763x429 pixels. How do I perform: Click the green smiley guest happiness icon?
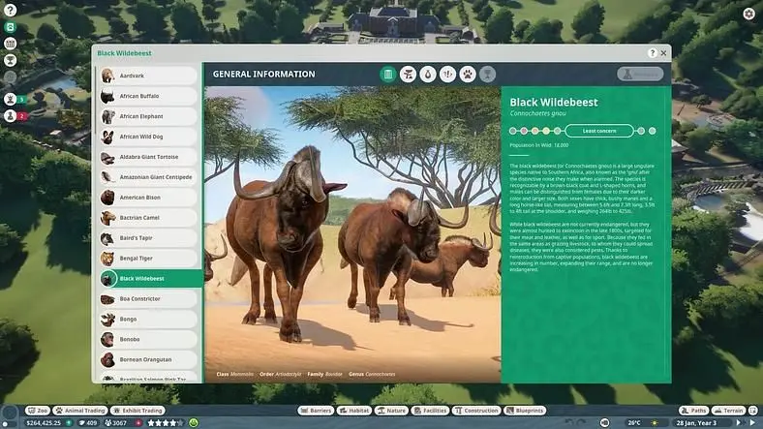click(x=194, y=422)
